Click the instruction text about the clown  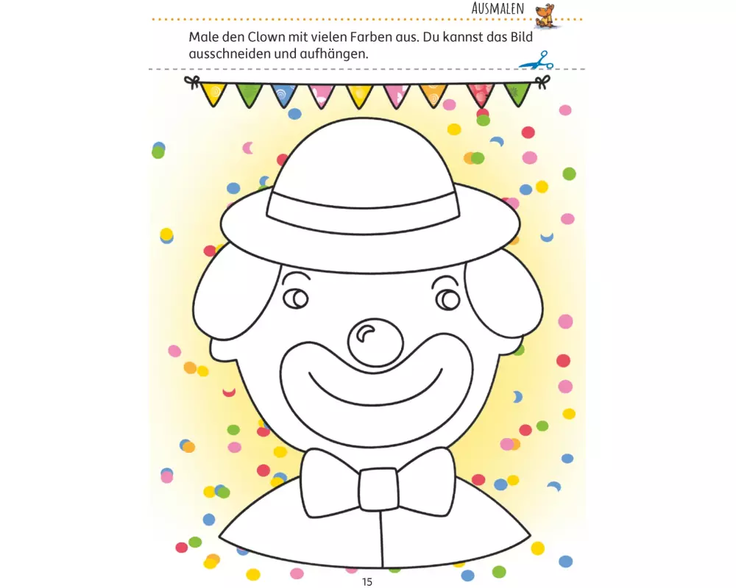(361, 46)
